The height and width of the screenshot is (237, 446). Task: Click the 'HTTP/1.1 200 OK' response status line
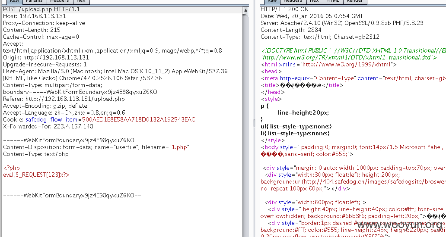pyautogui.click(x=284, y=9)
